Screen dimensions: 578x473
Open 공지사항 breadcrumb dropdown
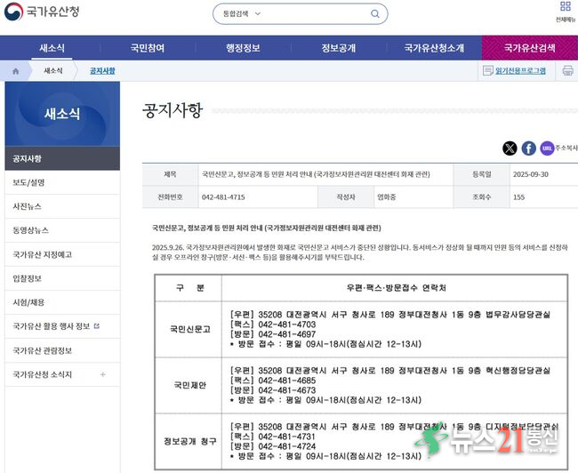[102, 70]
